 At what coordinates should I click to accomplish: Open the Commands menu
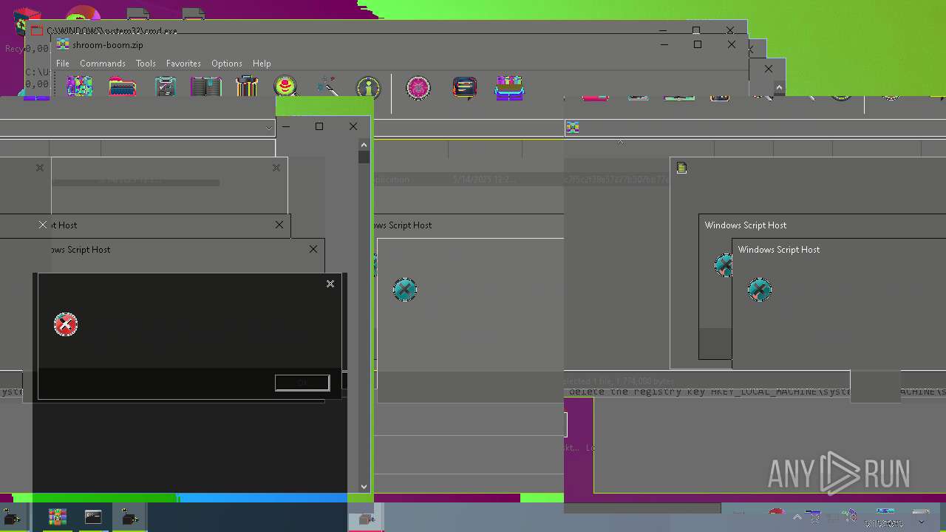pos(103,64)
